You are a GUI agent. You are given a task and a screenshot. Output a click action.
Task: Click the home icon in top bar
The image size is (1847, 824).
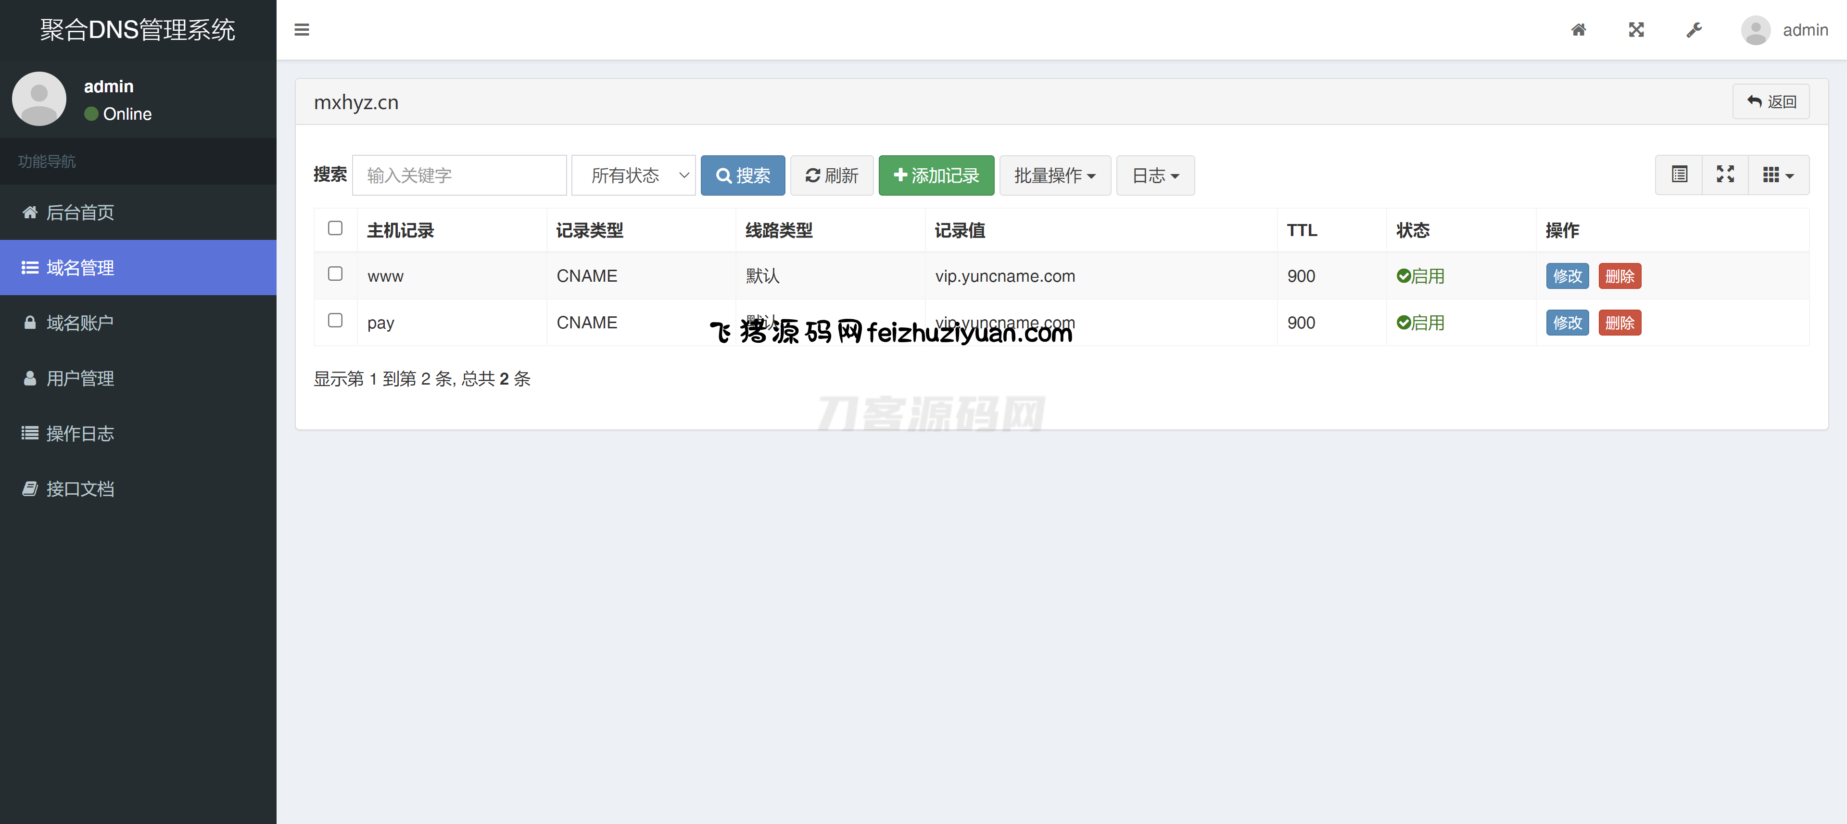coord(1578,29)
